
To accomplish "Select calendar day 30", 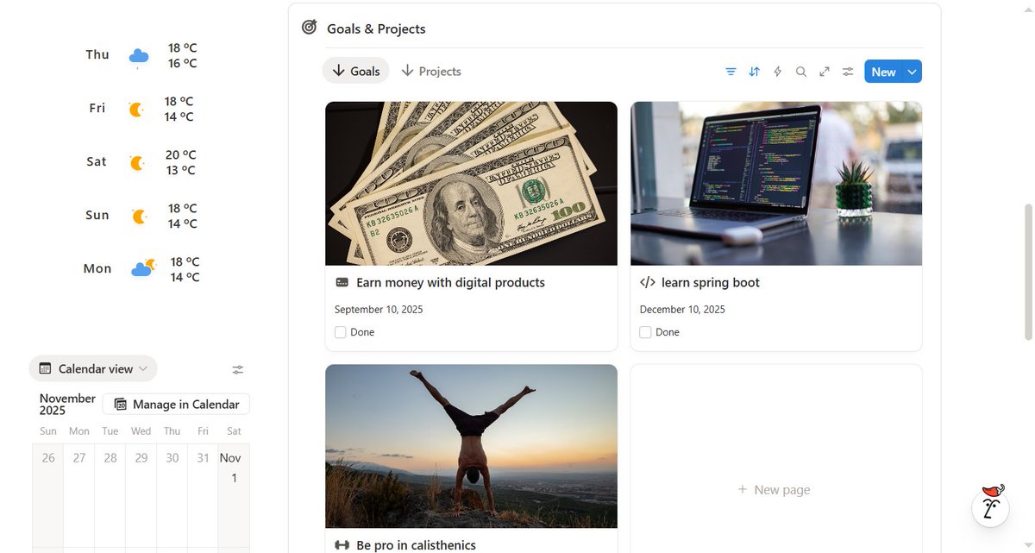I will pyautogui.click(x=172, y=458).
